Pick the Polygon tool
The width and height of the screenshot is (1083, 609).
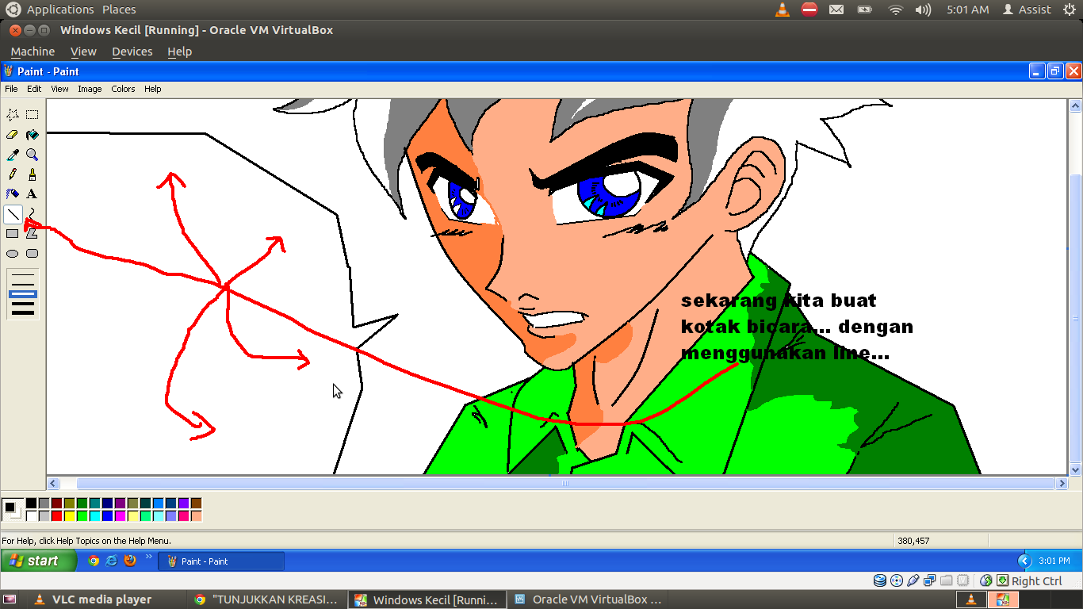32,234
